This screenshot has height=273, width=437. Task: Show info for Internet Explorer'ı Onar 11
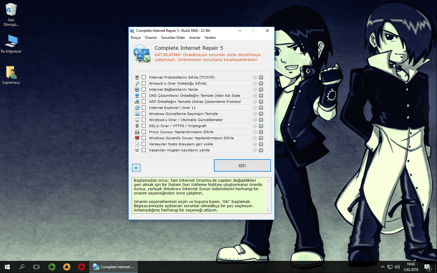255,108
